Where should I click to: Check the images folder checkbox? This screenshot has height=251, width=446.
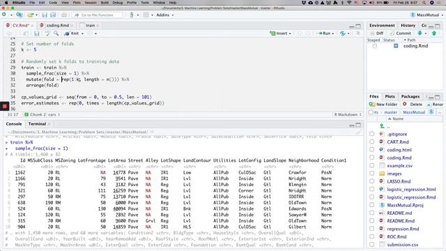pos(371,174)
